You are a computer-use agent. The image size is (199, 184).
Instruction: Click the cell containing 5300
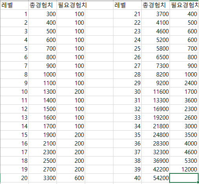click(184, 160)
